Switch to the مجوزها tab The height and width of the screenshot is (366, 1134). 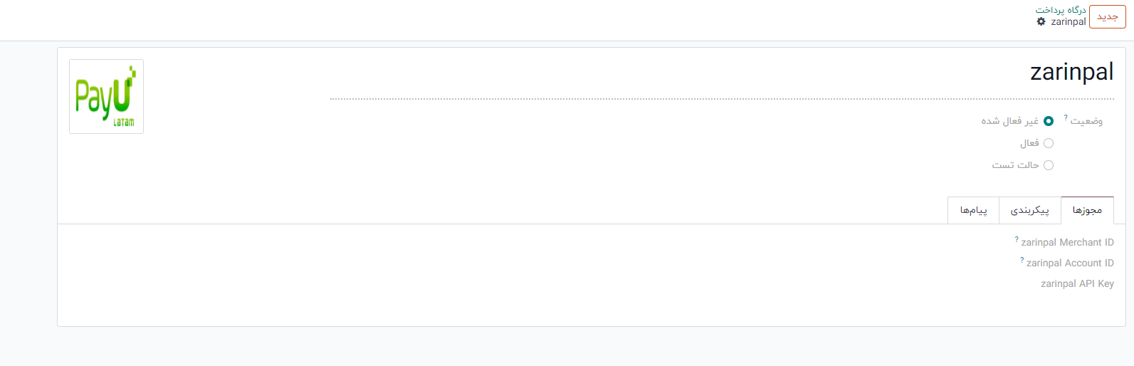(x=1087, y=210)
